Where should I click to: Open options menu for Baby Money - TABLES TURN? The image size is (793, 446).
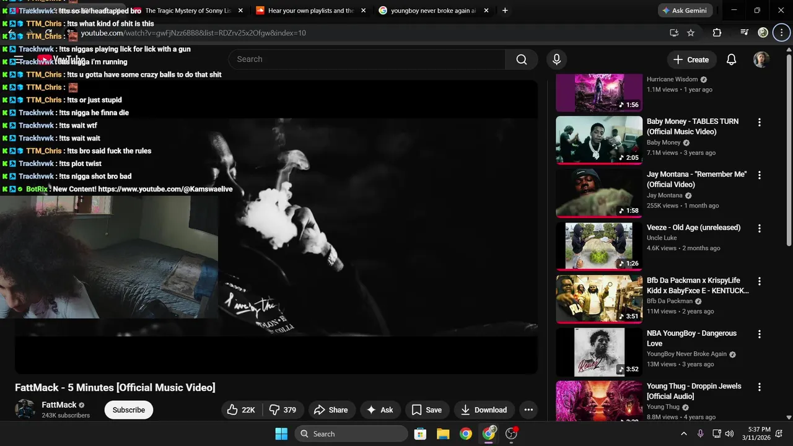[x=760, y=123]
